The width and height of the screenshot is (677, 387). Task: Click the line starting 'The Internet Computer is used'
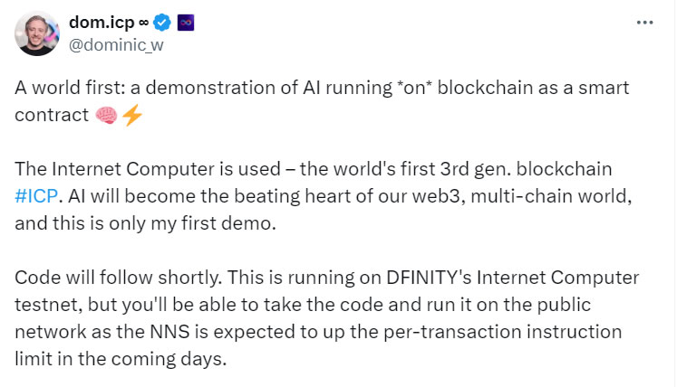[314, 169]
